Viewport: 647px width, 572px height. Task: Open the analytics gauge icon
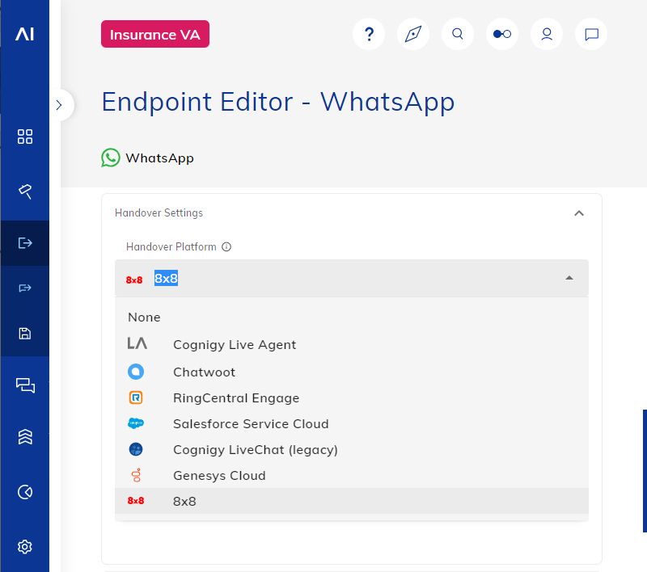25,492
